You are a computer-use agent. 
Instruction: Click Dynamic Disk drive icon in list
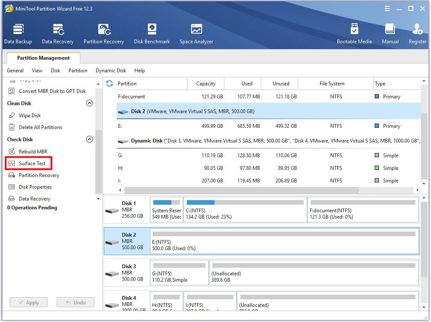(123, 141)
